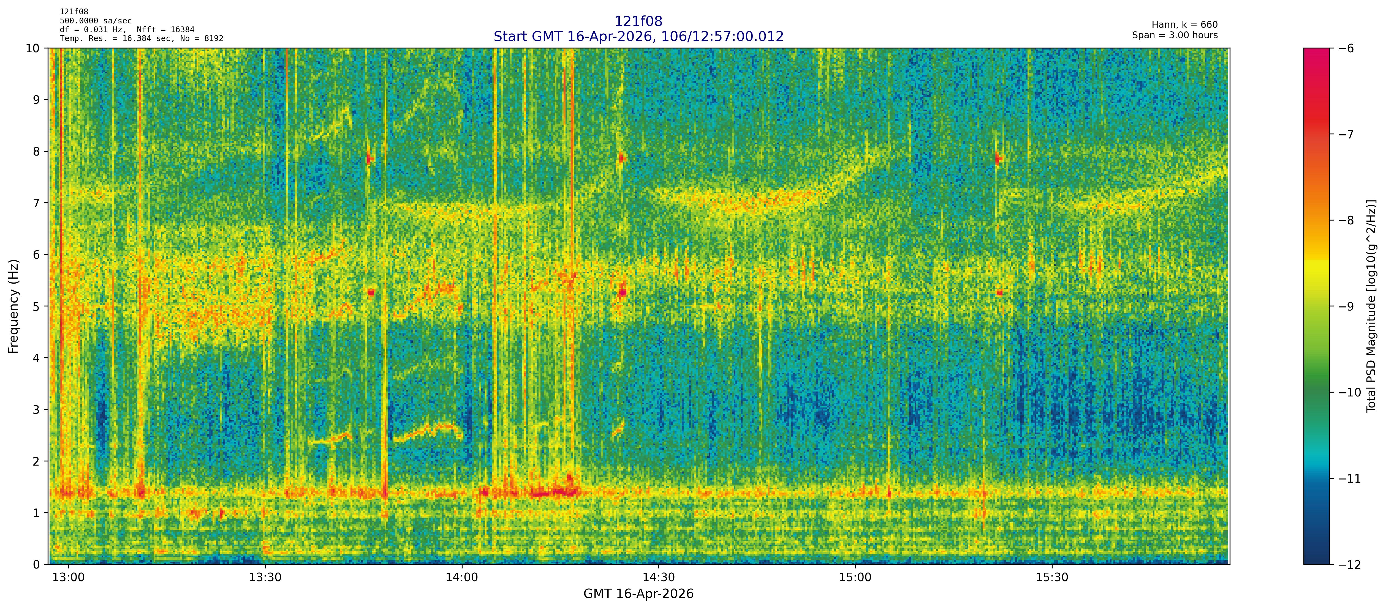Click the colorbar tick label −9
The width and height of the screenshot is (1386, 609).
pyautogui.click(x=1346, y=306)
